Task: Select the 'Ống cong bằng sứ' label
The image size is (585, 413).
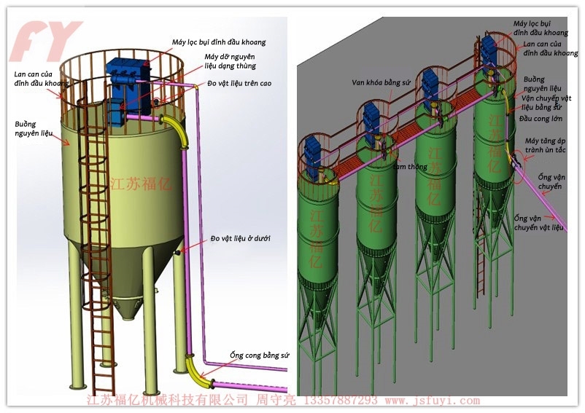Action: click(259, 355)
